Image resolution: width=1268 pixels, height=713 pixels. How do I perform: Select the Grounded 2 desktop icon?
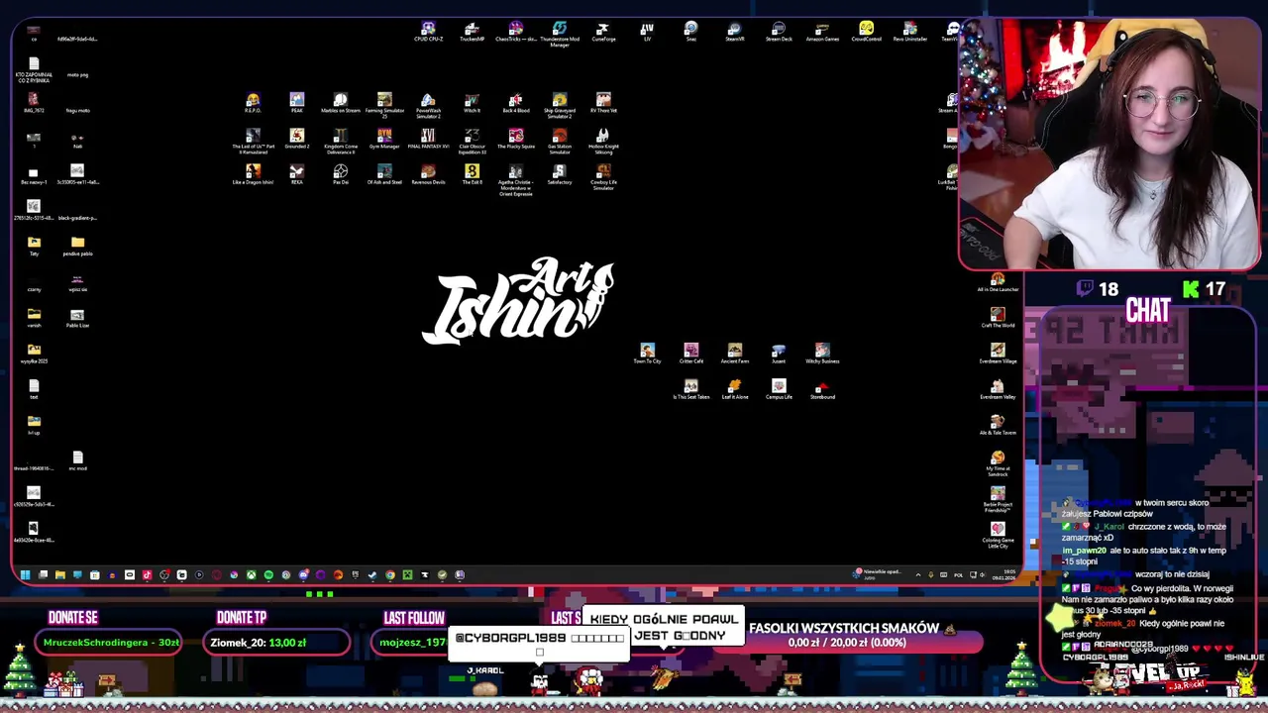click(296, 139)
